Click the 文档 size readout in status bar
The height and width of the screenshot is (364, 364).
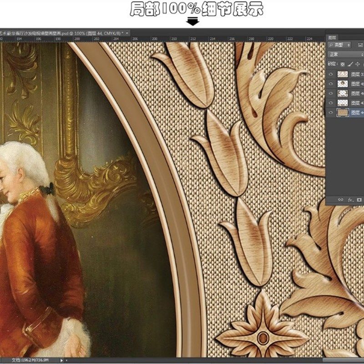[x=30, y=360]
